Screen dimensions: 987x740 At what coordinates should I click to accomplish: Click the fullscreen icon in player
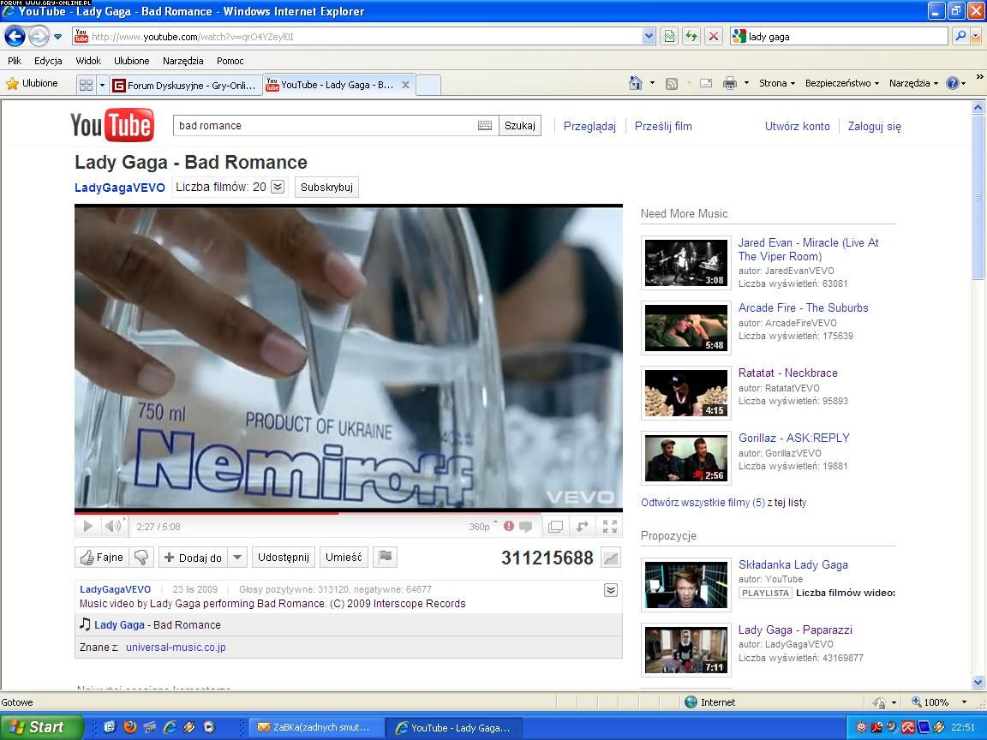(609, 527)
